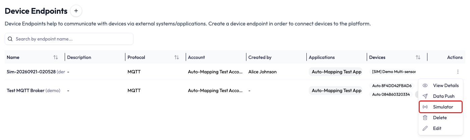
Task: Click the Devices column header
Action: pos(377,57)
